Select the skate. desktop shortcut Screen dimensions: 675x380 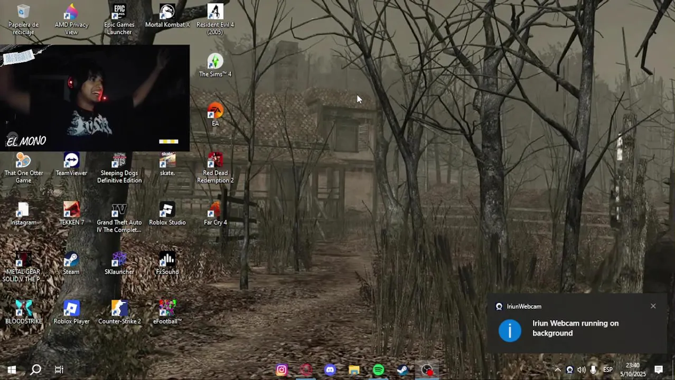coord(167,165)
